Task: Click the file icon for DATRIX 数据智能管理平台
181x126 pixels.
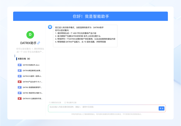Action: coord(20,87)
